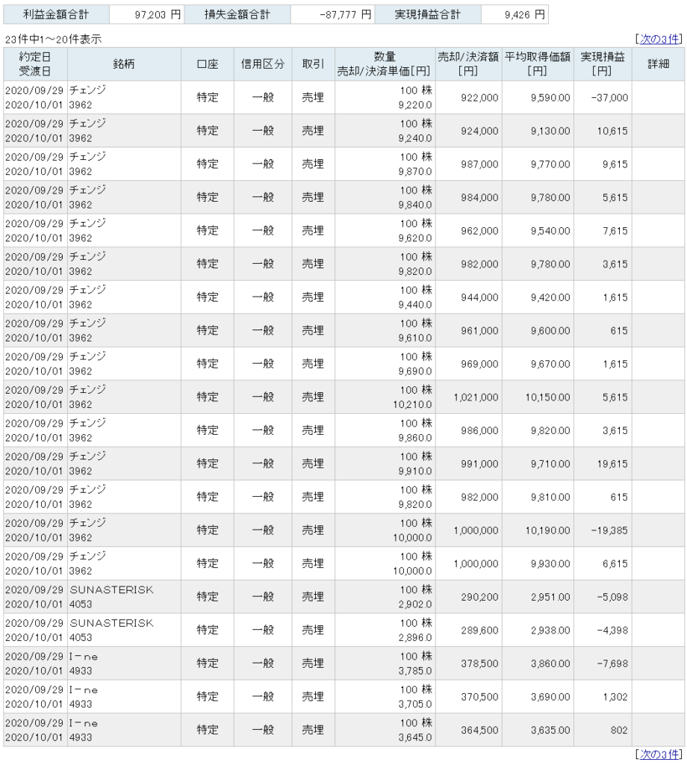Click the 取引 column header
The image size is (687, 765).
point(313,64)
